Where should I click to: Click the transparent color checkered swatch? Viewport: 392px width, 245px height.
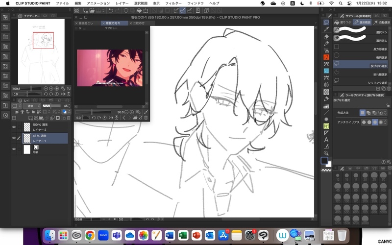click(x=326, y=170)
